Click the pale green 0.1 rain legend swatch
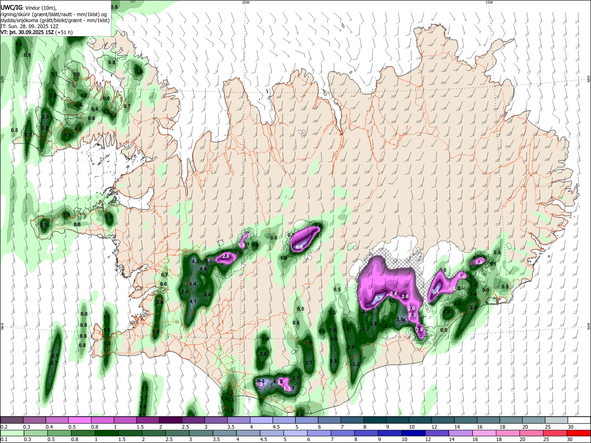 [x=12, y=433]
